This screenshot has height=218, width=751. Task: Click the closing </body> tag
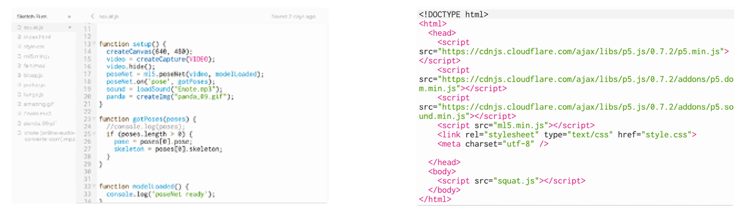tap(444, 190)
